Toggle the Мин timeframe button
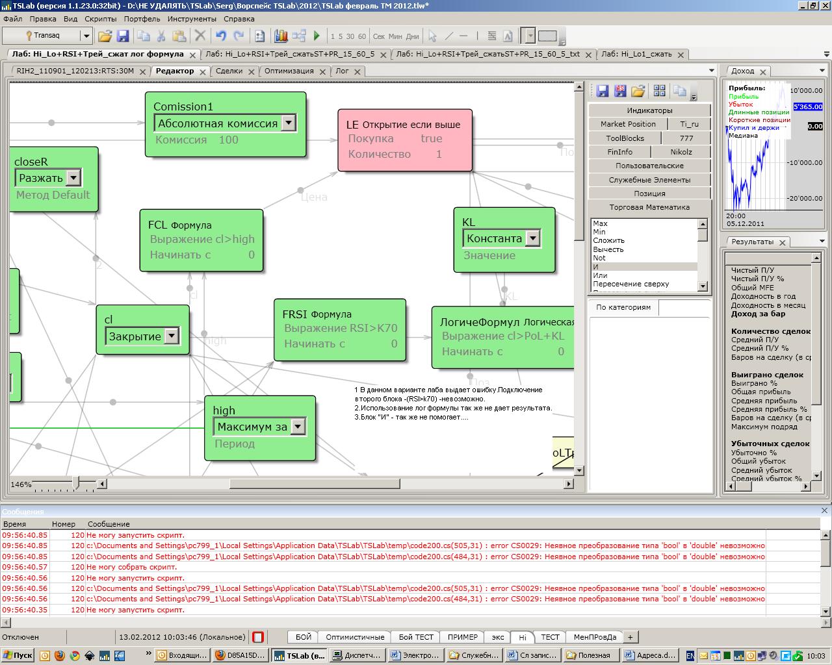Viewport: 832px width, 665px height. (395, 36)
